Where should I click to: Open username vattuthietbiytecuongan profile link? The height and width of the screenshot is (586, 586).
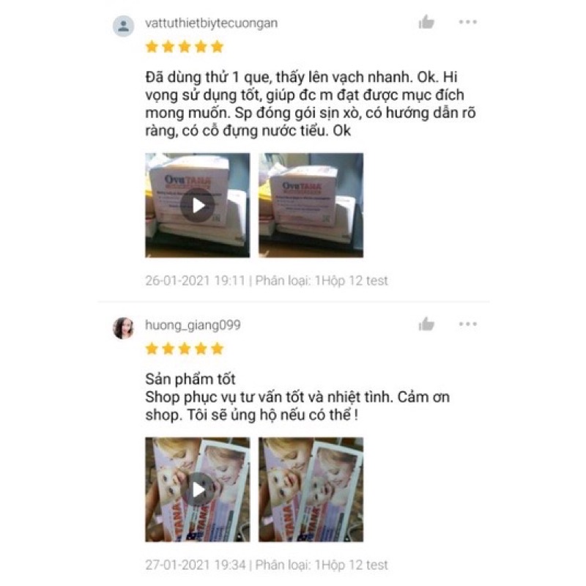click(211, 23)
